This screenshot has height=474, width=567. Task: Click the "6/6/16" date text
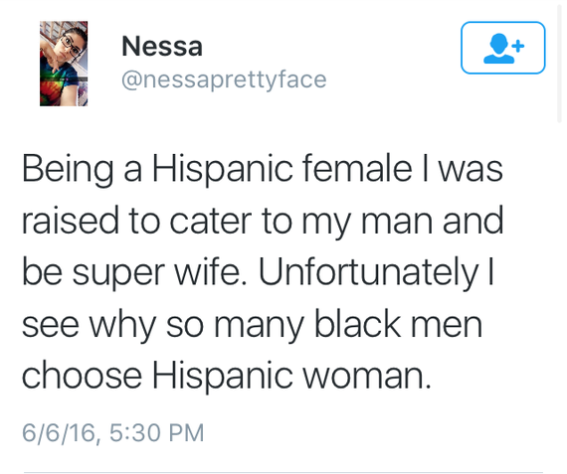tap(60, 433)
